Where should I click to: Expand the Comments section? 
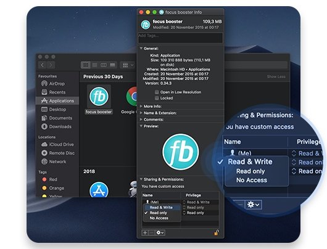[141, 120]
